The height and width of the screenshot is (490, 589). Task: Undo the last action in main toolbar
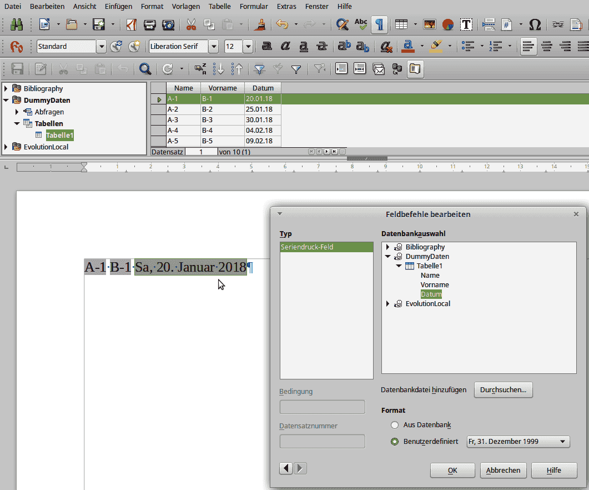click(281, 25)
